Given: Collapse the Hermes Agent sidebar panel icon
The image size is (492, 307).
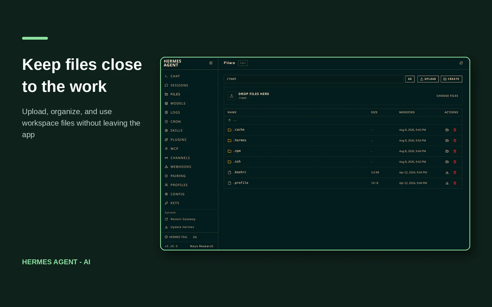Looking at the screenshot, I should pos(211,63).
